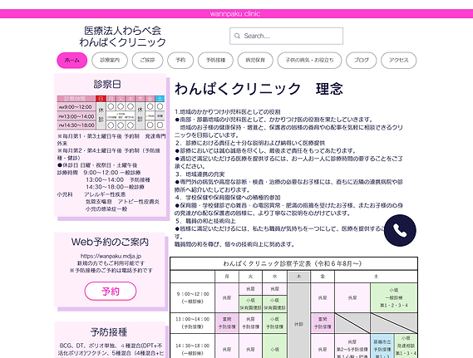Click ※予防接種のご予約は電話予約です note
Viewport: 473px width, 358px height.
pyautogui.click(x=111, y=270)
